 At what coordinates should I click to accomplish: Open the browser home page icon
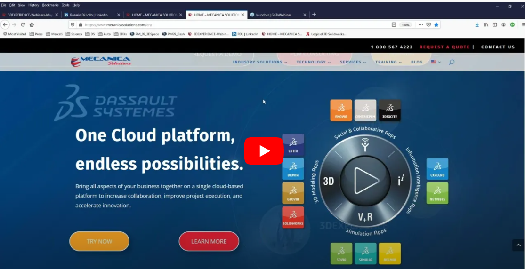[32, 25]
